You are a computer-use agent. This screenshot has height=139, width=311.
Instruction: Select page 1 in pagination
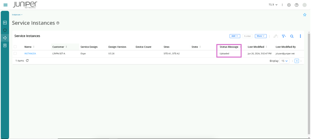(x=297, y=61)
